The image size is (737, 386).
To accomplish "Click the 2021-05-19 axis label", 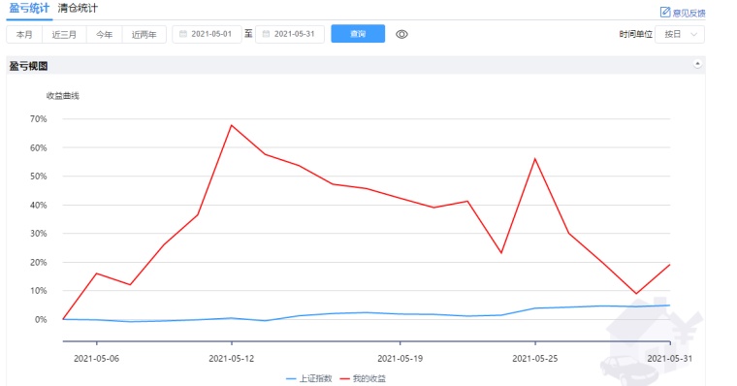I will [400, 358].
